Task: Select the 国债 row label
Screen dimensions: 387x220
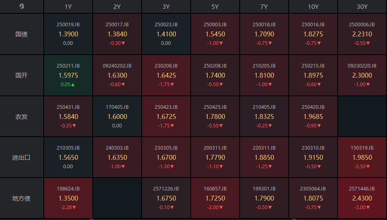Action: (21, 34)
